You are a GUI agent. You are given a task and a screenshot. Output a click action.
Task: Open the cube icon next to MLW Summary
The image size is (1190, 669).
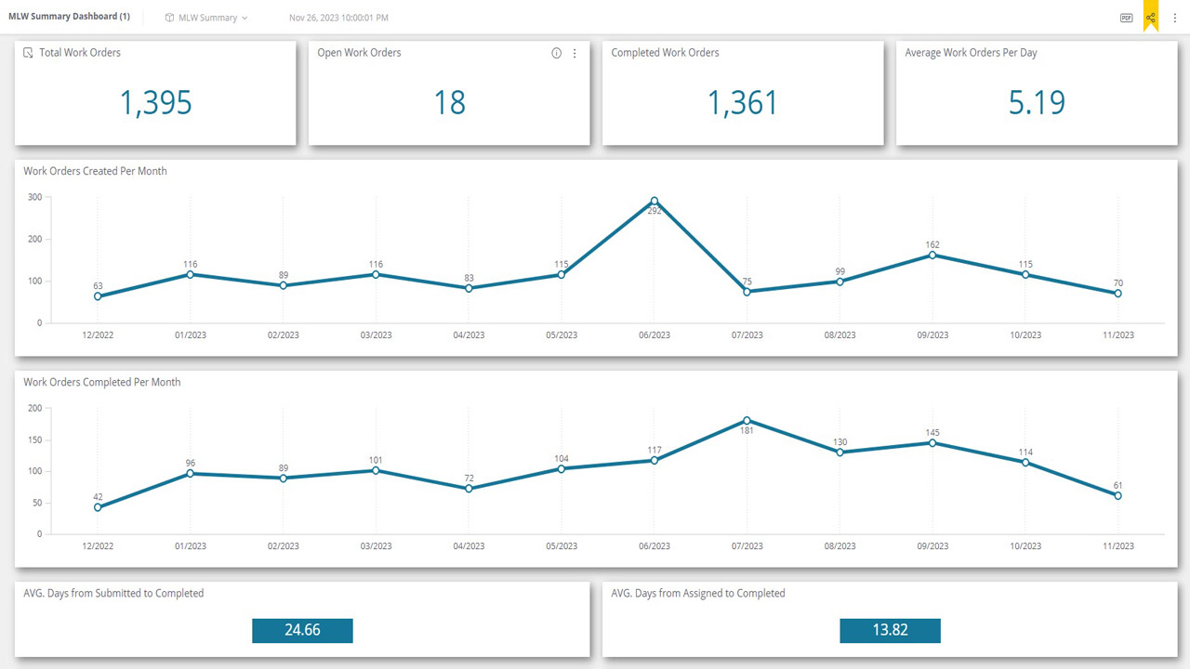pos(169,17)
